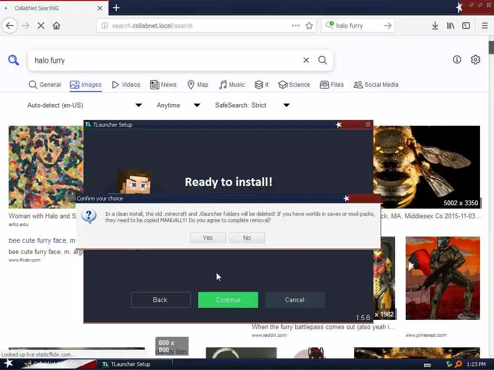Select the Images search tab
This screenshot has width=494, height=370.
click(x=86, y=85)
